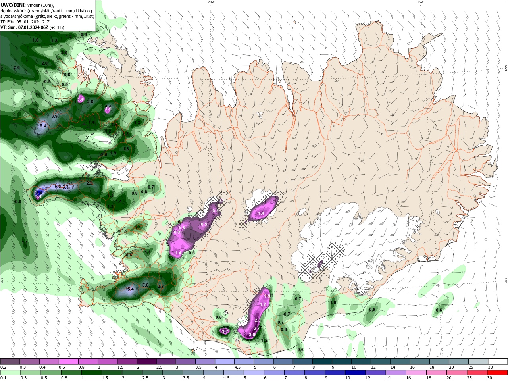Click the 'rigning/skúrir' legend description line
The image size is (508, 381).
[47, 11]
